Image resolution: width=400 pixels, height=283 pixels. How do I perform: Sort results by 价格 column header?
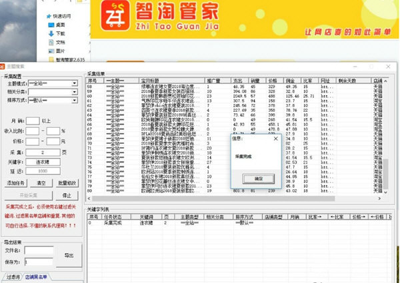pos(275,81)
